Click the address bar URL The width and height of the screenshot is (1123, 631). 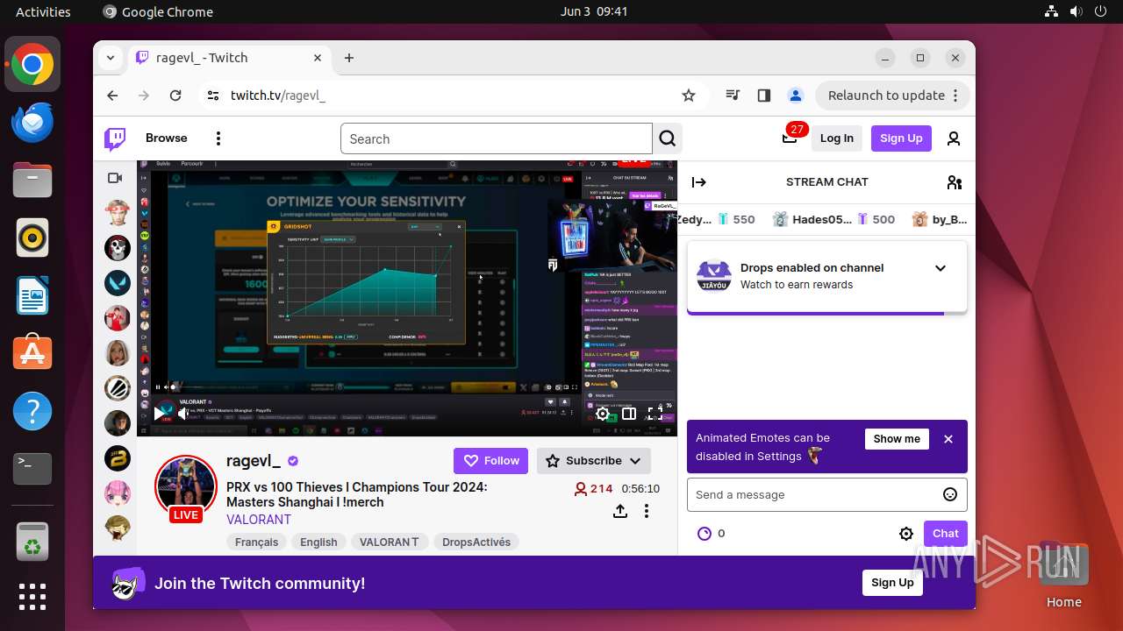click(x=278, y=96)
